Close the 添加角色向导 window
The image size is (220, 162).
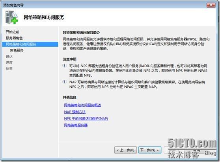[211, 5]
